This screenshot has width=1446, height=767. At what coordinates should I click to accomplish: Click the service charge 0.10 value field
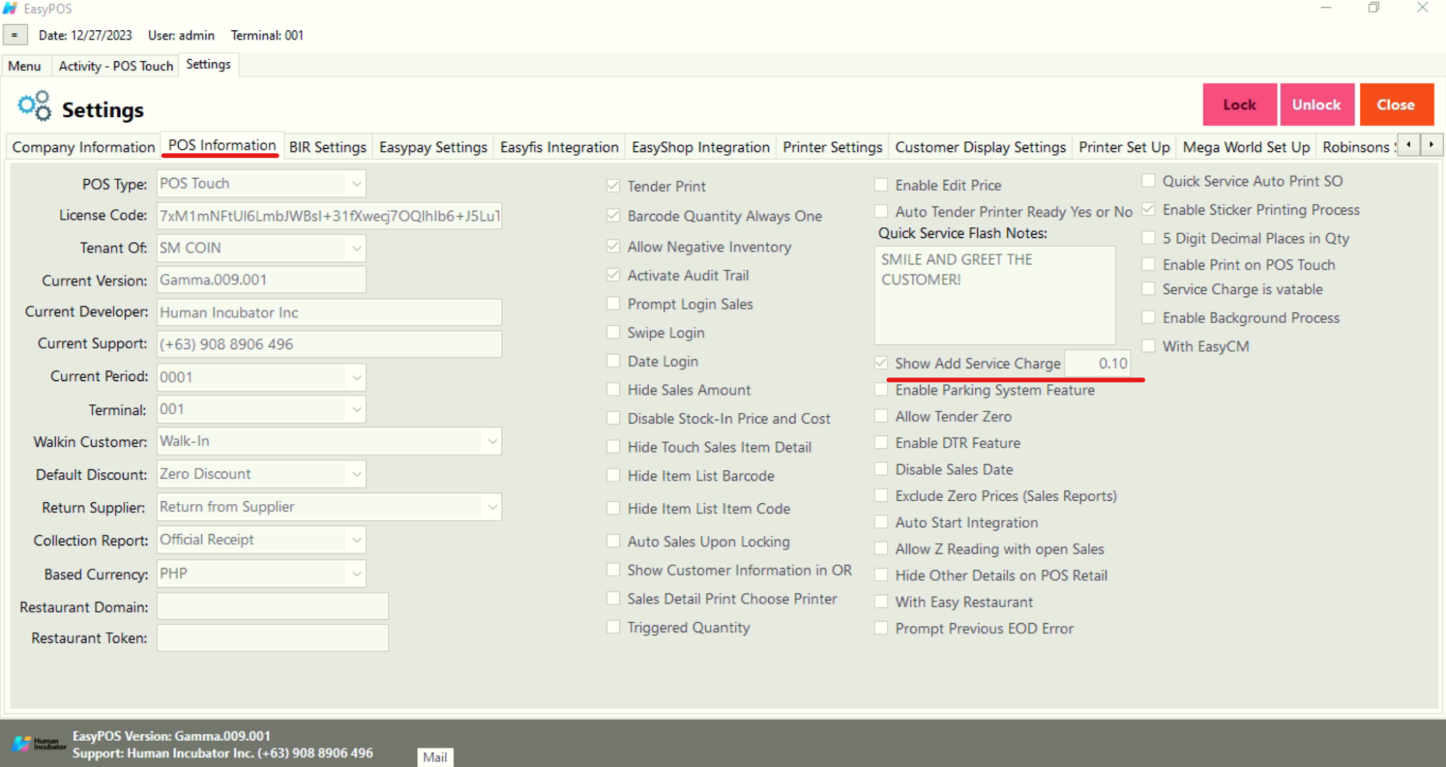pyautogui.click(x=1097, y=363)
